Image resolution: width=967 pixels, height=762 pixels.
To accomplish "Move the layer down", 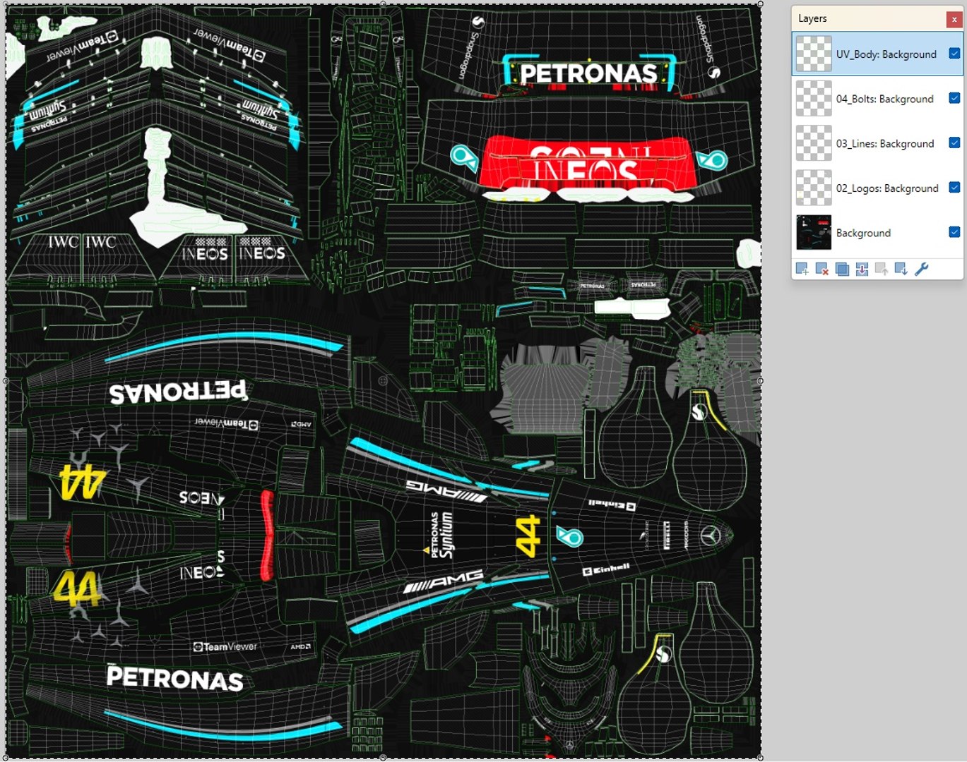I will pos(901,269).
